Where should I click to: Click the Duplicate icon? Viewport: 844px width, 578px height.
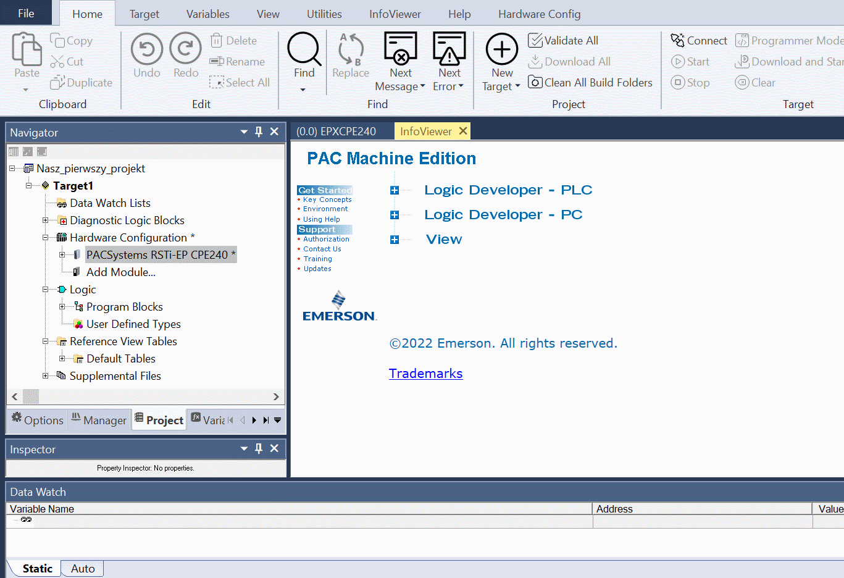(57, 82)
